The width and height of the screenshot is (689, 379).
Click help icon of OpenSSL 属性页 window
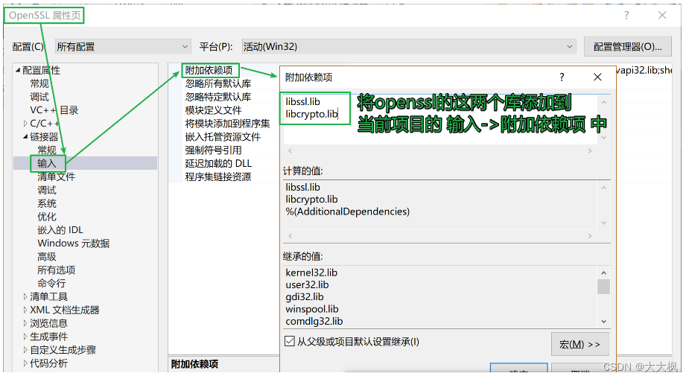626,16
